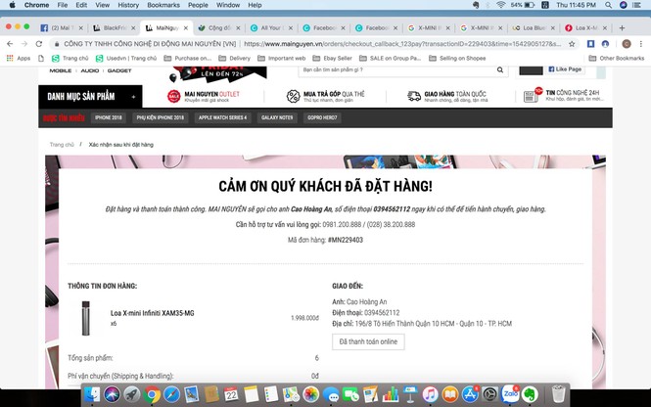Open TIN CÔNG NGHỆ 24H link
This screenshot has height=407, width=651.
562,96
